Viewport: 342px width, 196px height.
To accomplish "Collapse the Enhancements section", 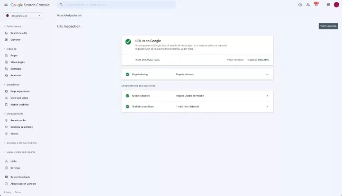I will coord(14,114).
